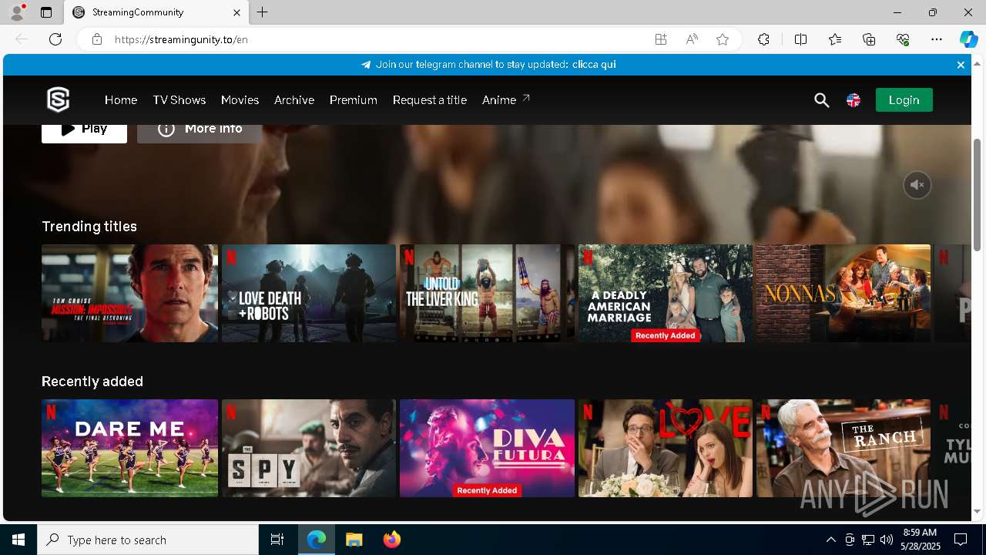The height and width of the screenshot is (555, 986).
Task: Show hidden system tray icons
Action: point(830,540)
